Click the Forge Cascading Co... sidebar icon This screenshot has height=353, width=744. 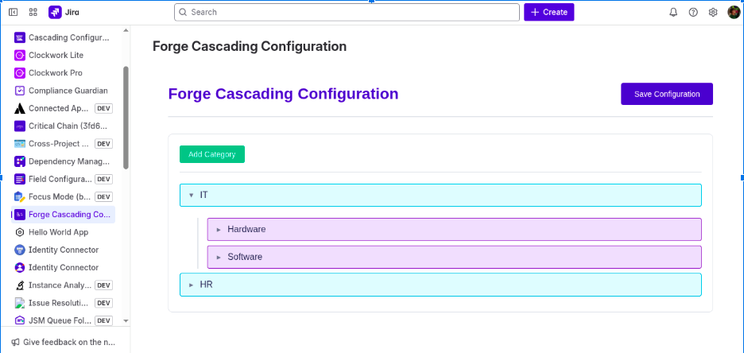[19, 215]
